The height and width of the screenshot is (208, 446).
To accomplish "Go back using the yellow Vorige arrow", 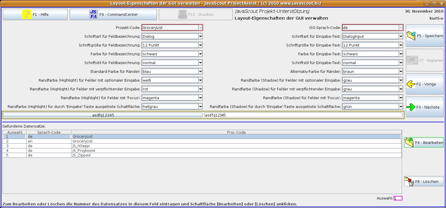I will point(411,84).
